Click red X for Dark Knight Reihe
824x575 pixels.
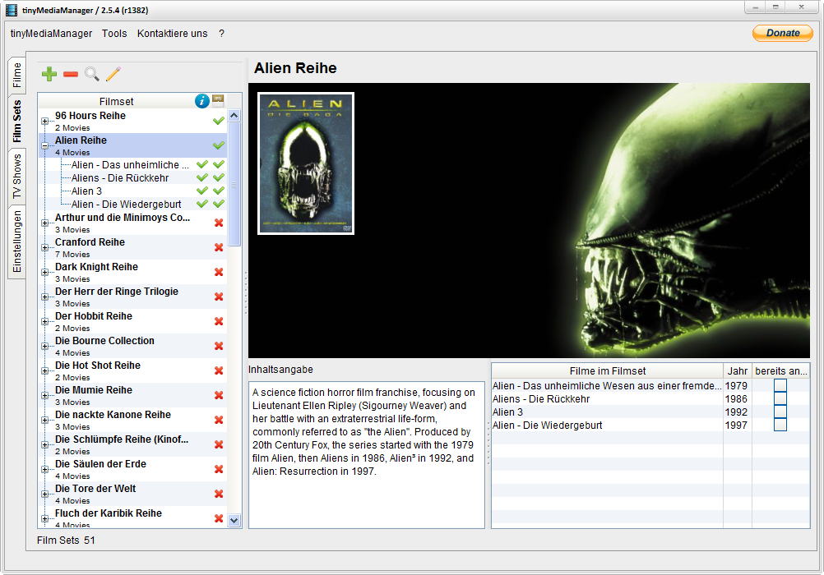(219, 272)
